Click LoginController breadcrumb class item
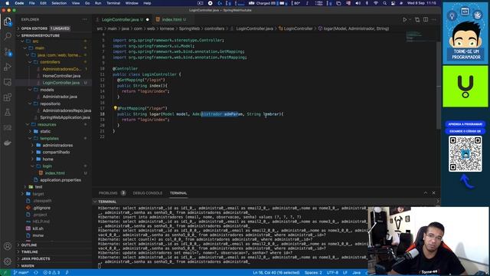Viewport: 490px width, 276px height. coord(296,28)
